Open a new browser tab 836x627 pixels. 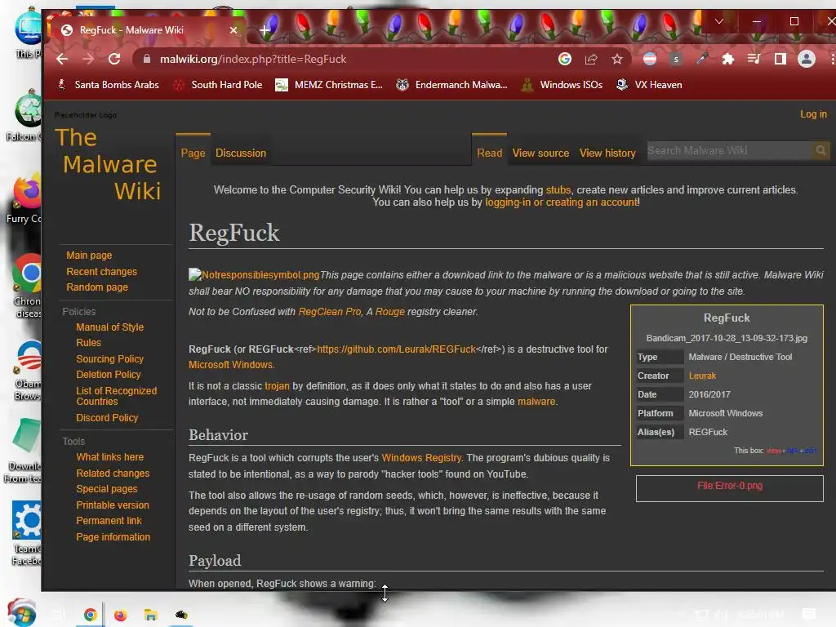point(265,30)
